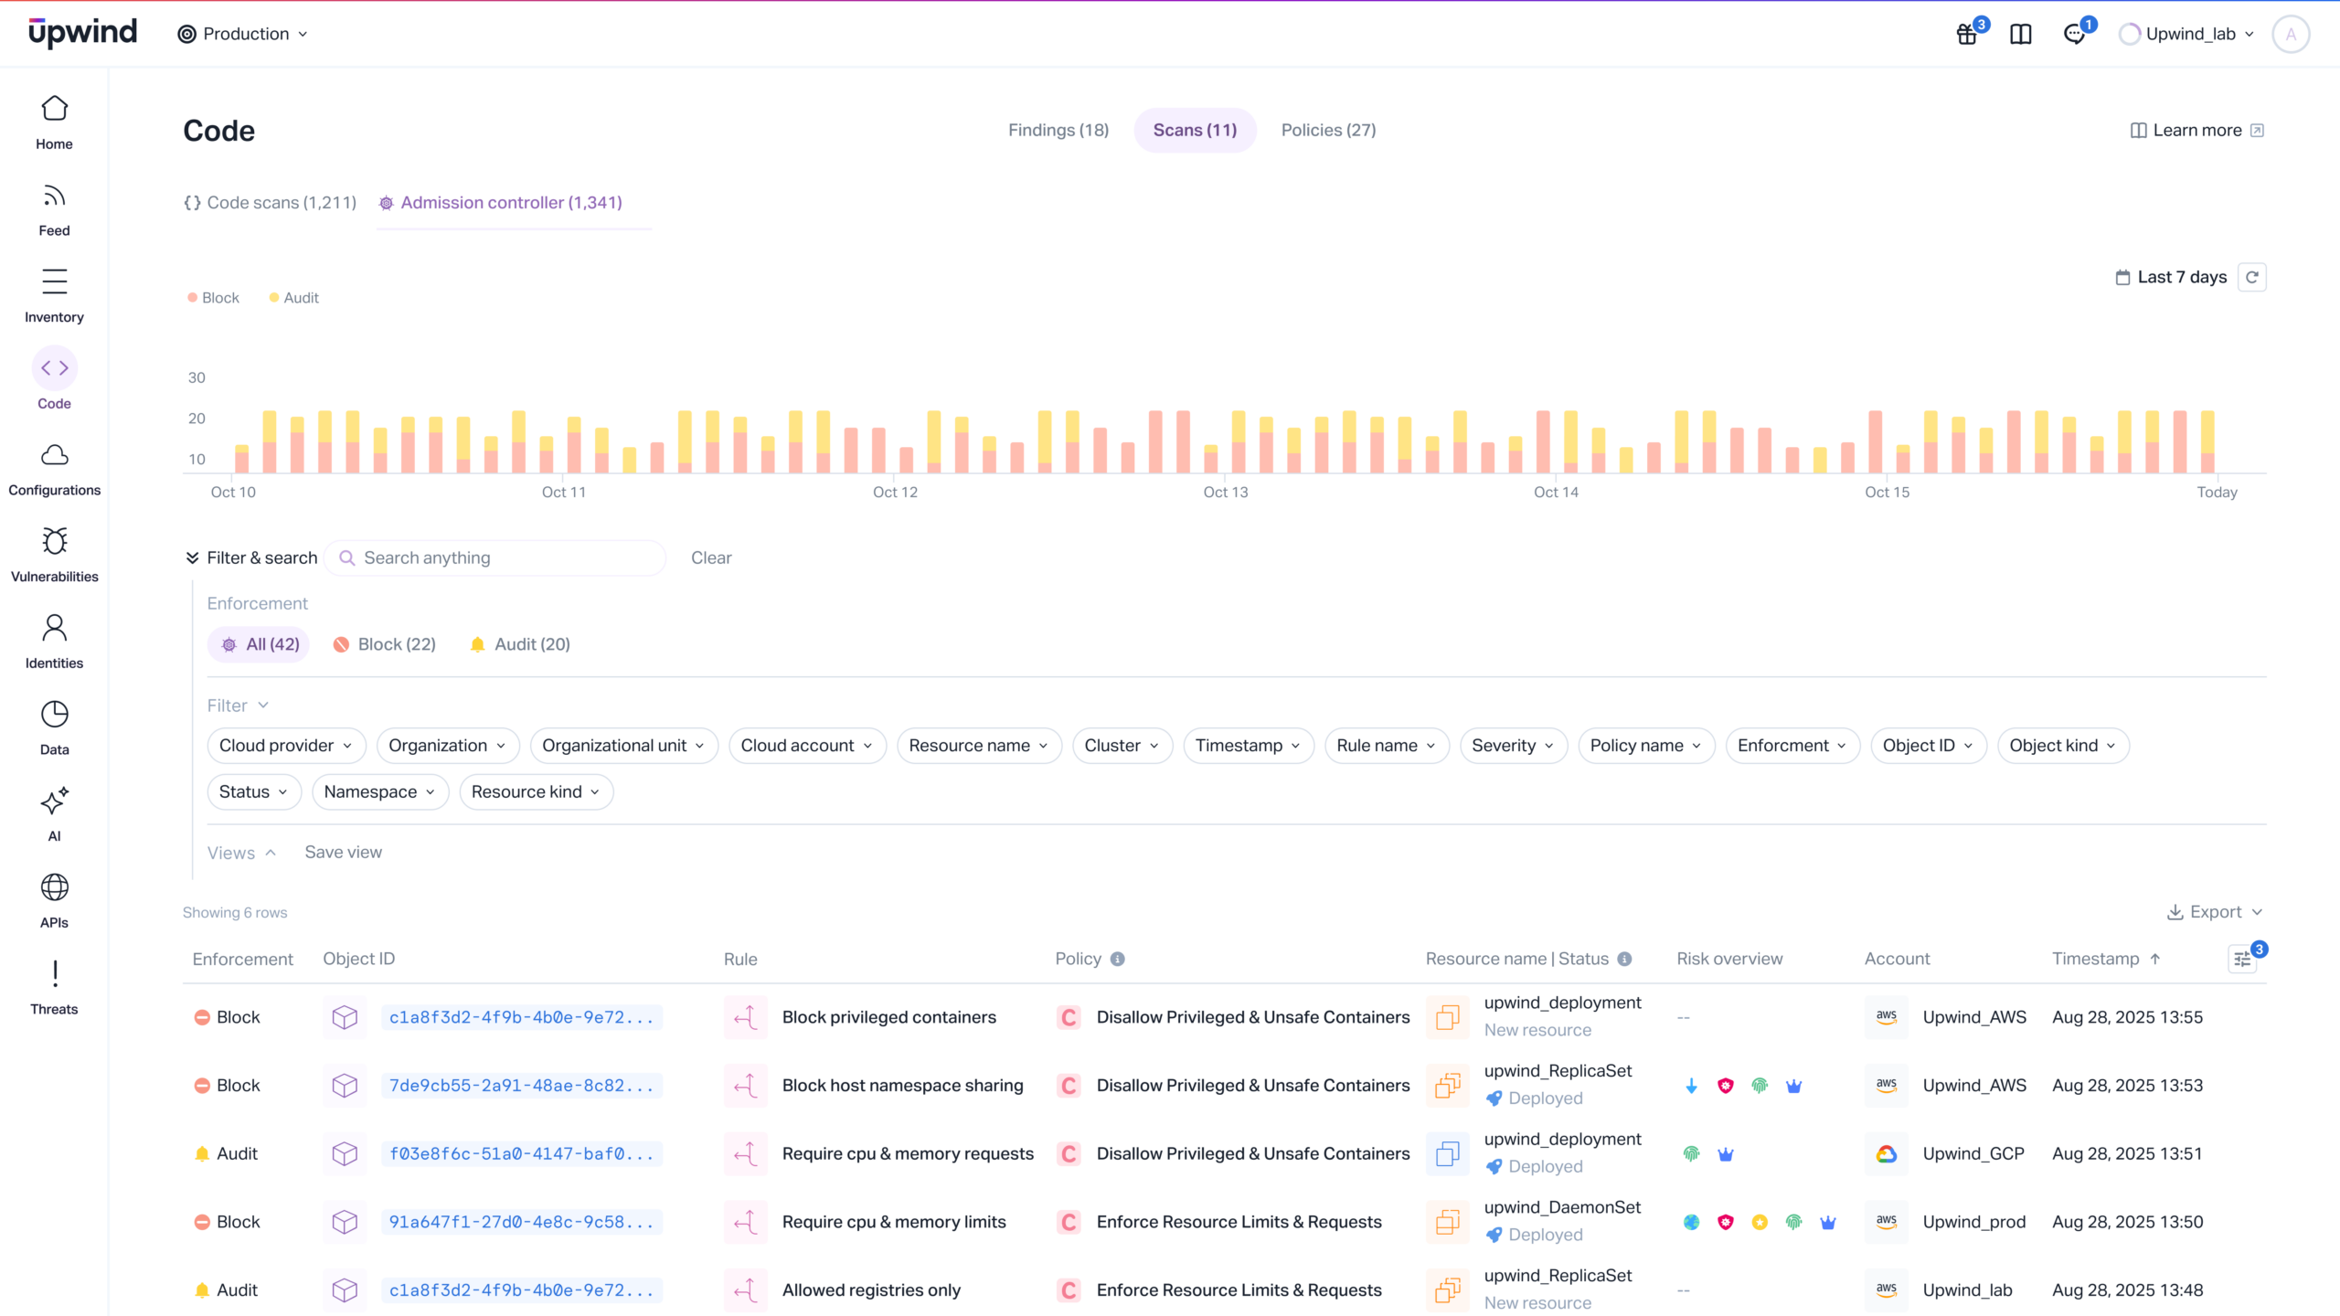Change the Production environment selector
This screenshot has width=2340, height=1316.
pyautogui.click(x=241, y=34)
